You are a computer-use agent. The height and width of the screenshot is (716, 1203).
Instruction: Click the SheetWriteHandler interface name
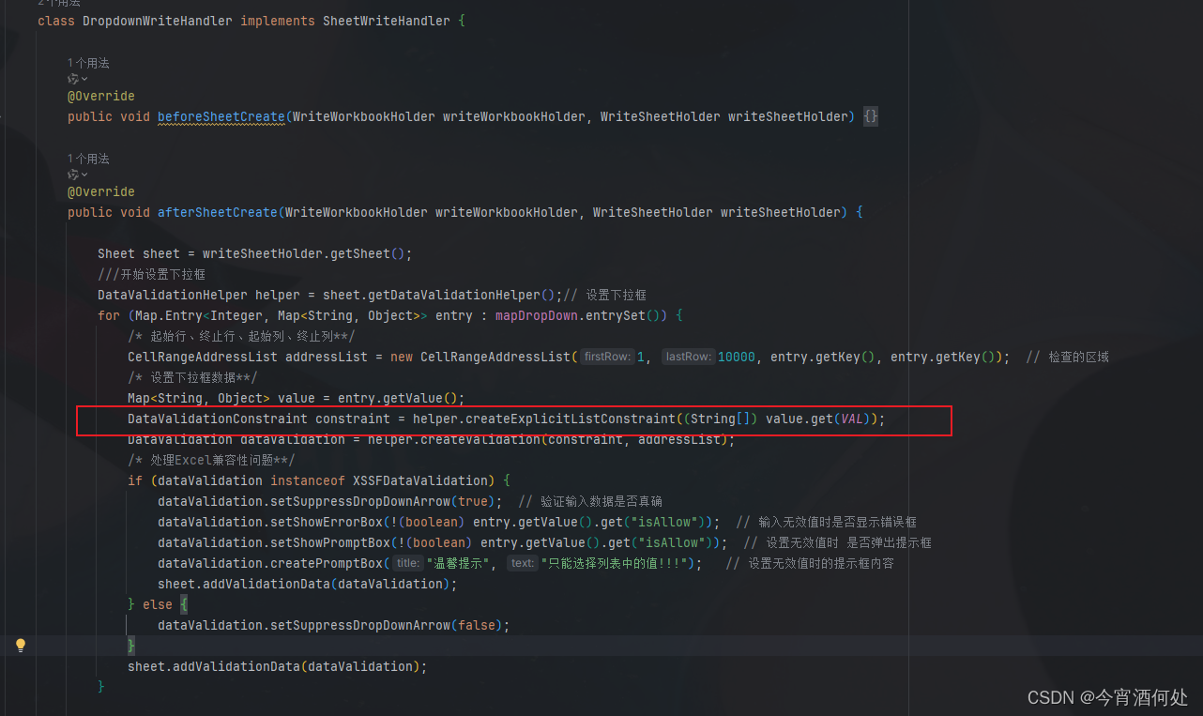(387, 21)
